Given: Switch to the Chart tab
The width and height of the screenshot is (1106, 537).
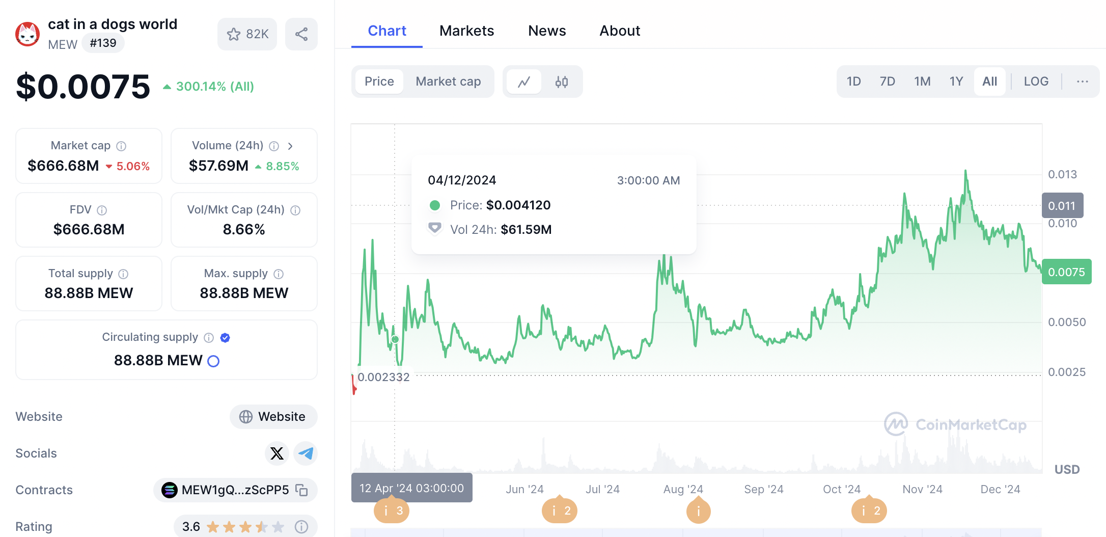Looking at the screenshot, I should (387, 31).
